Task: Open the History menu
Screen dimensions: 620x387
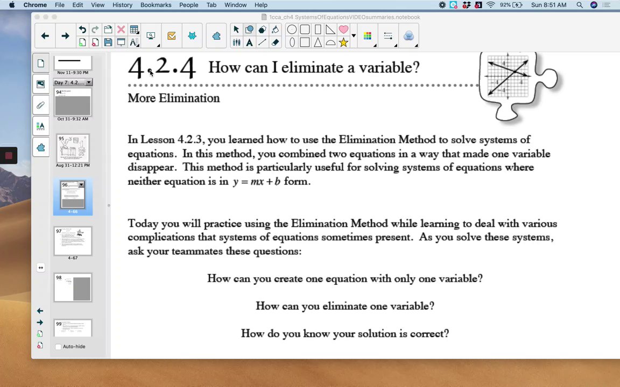Action: (x=122, y=5)
